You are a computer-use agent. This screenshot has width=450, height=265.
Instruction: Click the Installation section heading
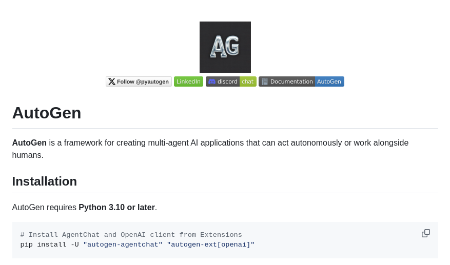point(45,181)
